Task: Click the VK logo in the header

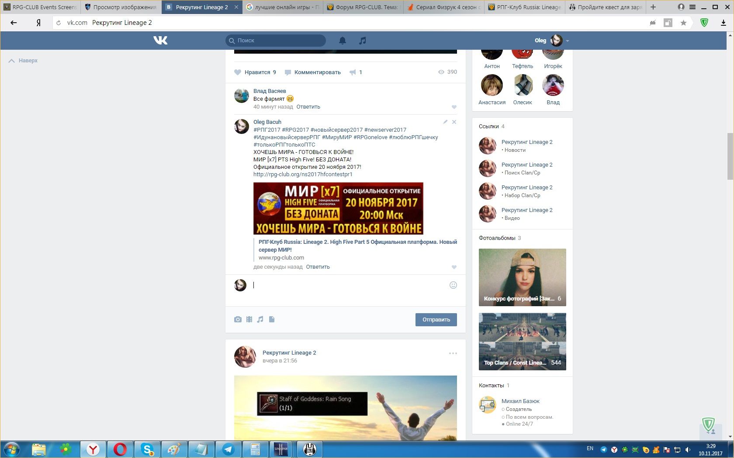Action: [160, 41]
